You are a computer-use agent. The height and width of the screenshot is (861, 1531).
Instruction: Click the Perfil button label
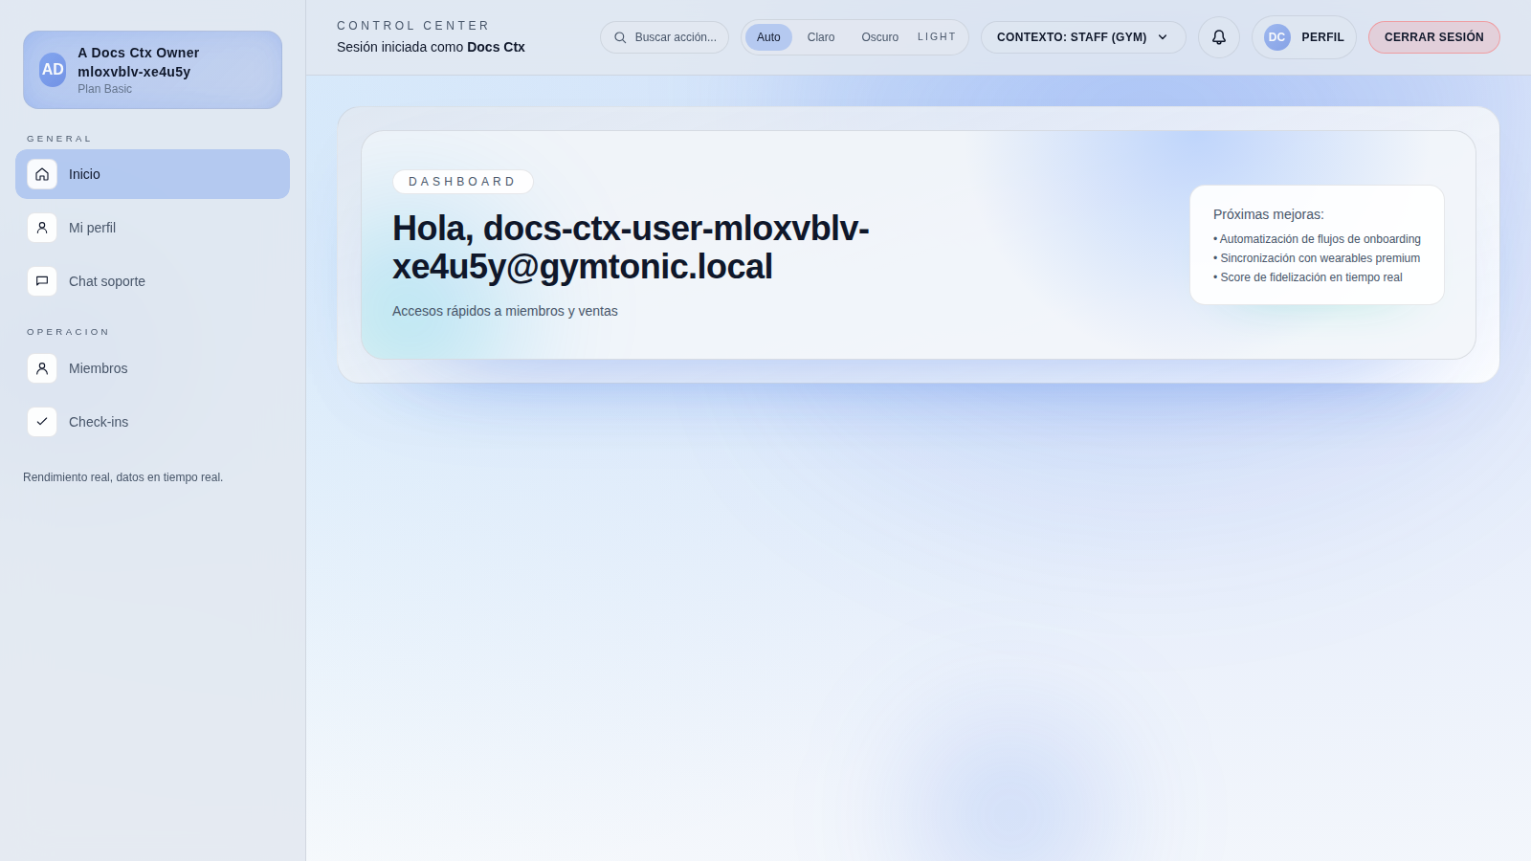point(1322,37)
